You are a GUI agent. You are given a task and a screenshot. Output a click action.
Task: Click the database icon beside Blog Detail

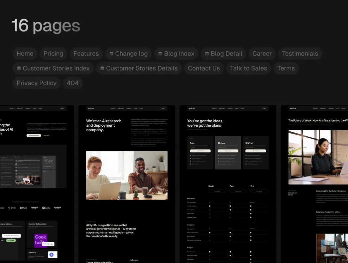(x=207, y=54)
